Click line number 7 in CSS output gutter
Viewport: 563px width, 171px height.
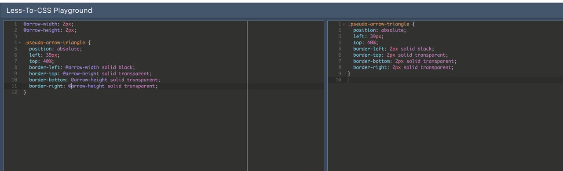click(x=340, y=61)
